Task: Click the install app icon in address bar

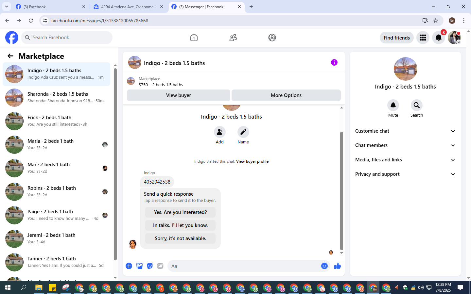Action: click(x=425, y=21)
